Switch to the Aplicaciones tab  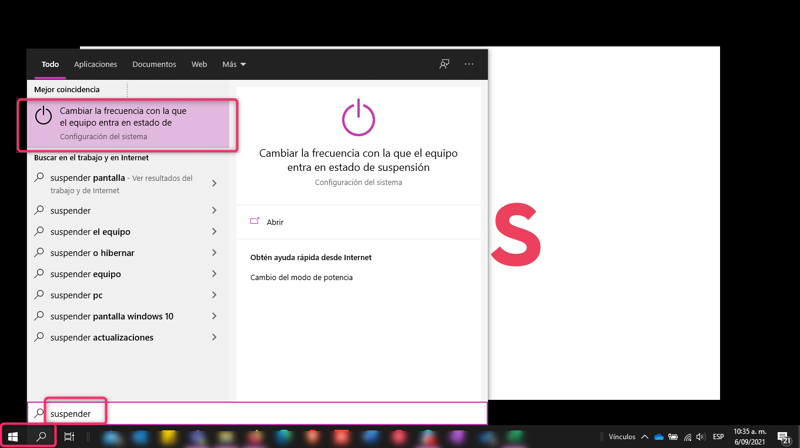click(95, 64)
